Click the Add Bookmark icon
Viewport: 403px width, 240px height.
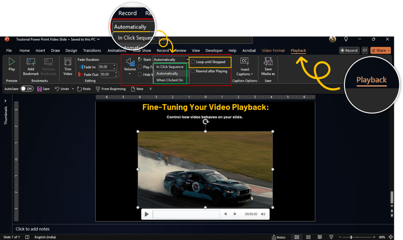[x=31, y=62]
